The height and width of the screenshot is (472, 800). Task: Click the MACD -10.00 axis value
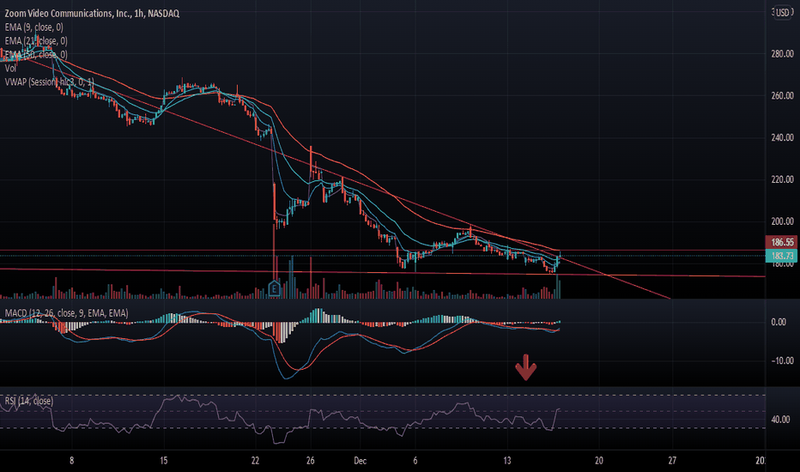[x=782, y=360]
